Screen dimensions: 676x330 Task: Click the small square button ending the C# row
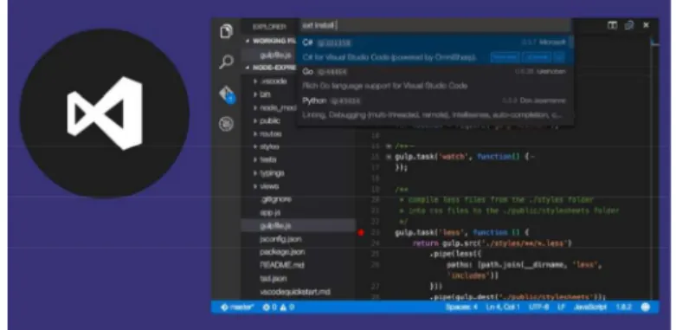coord(559,57)
